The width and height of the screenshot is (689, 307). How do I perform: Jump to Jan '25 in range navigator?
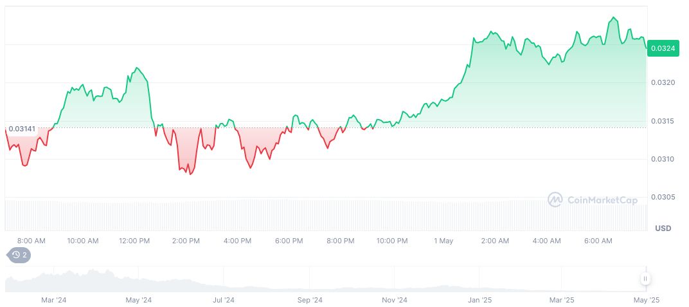coord(479,300)
